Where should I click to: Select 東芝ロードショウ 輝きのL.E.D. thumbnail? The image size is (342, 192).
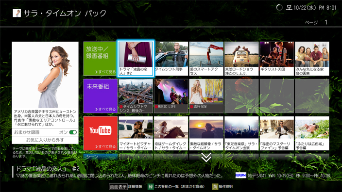(241, 59)
